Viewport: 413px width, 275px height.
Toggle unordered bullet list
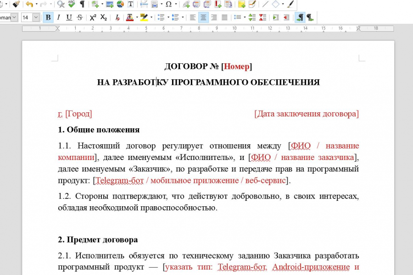161,17
